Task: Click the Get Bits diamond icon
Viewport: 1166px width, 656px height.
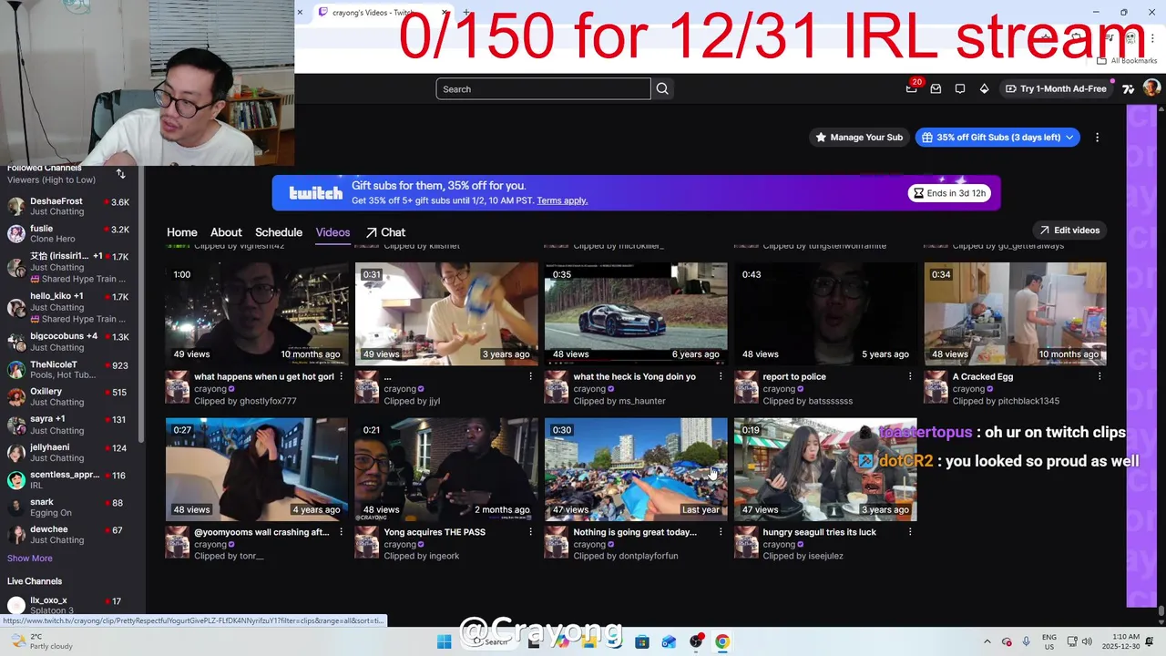Action: 984,88
